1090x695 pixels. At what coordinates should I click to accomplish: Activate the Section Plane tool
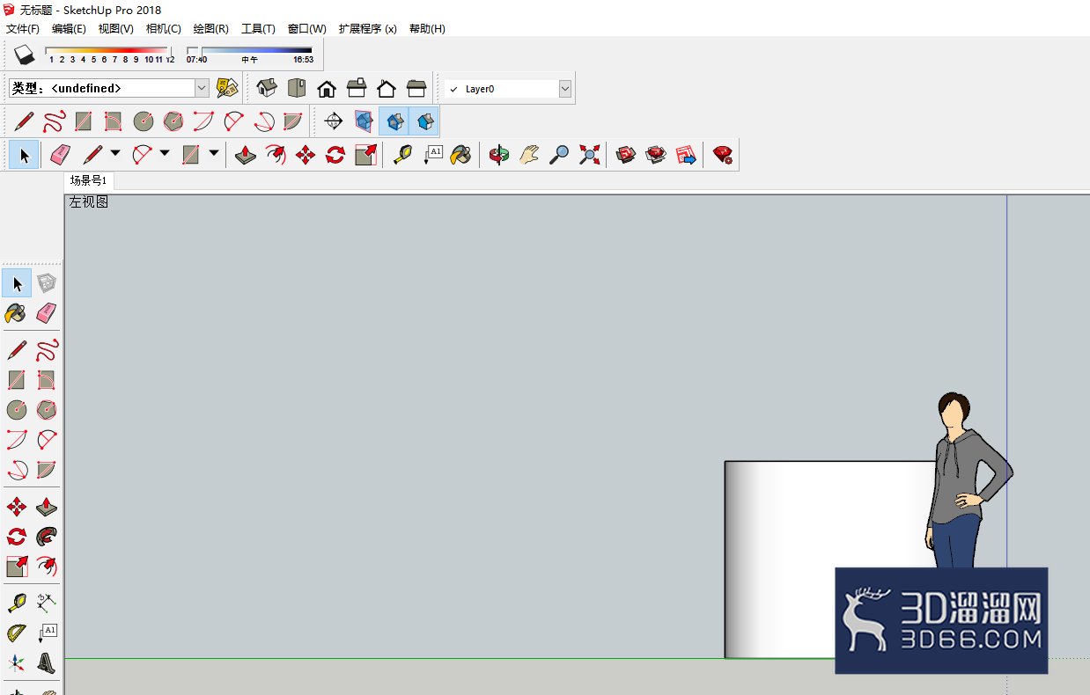click(334, 121)
